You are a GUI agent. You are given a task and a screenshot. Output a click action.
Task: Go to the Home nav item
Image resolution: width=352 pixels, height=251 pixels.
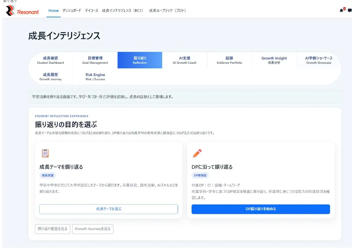coord(53,11)
